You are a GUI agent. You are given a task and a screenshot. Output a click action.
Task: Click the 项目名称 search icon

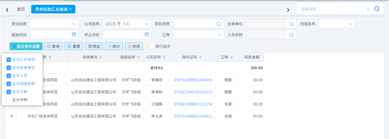(219, 24)
